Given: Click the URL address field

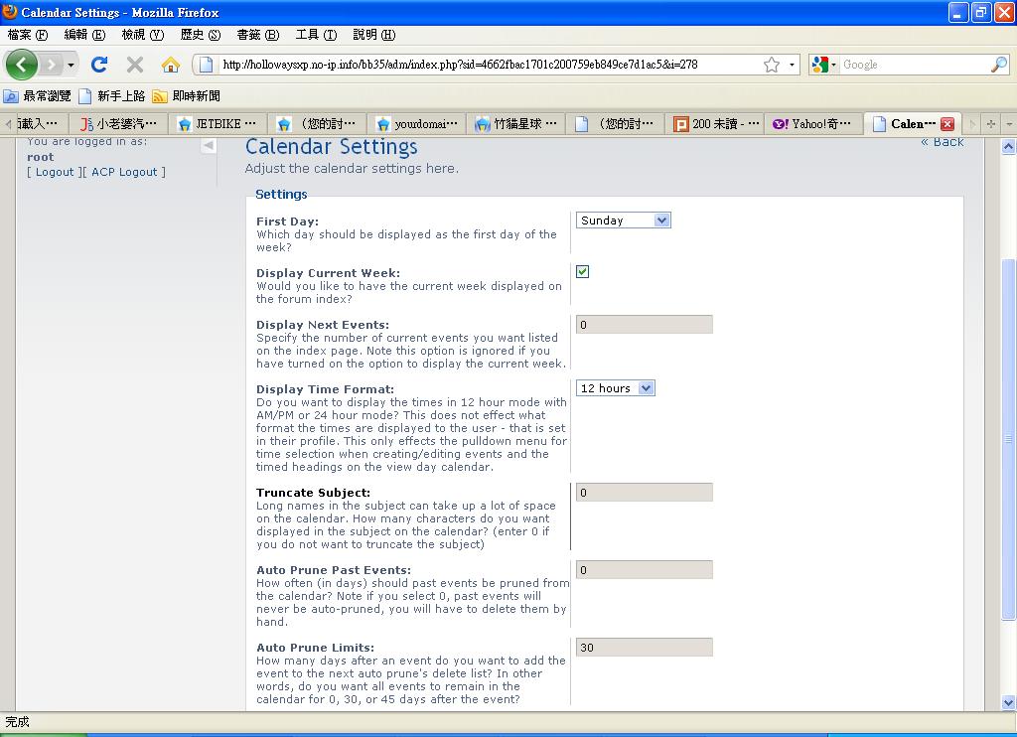Looking at the screenshot, I should 490,65.
